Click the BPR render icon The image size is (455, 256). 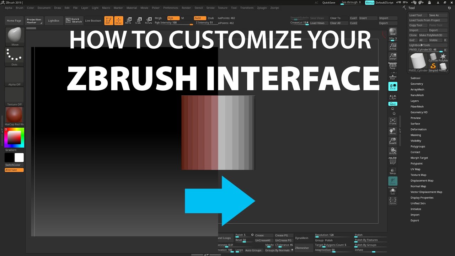coord(393,32)
